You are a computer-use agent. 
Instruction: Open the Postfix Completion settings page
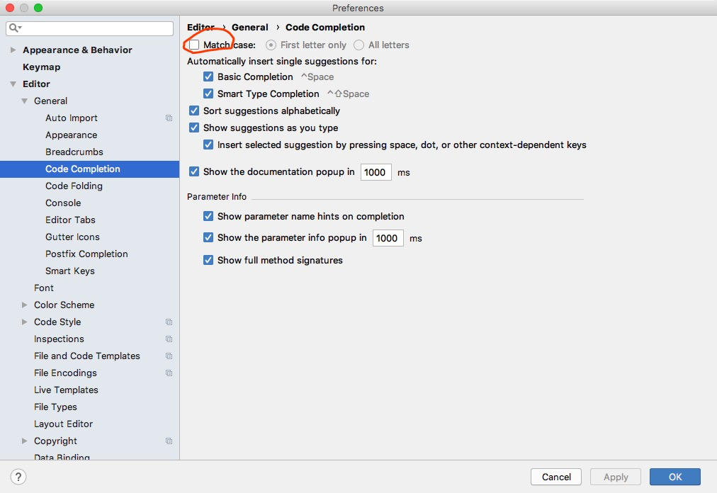point(86,254)
